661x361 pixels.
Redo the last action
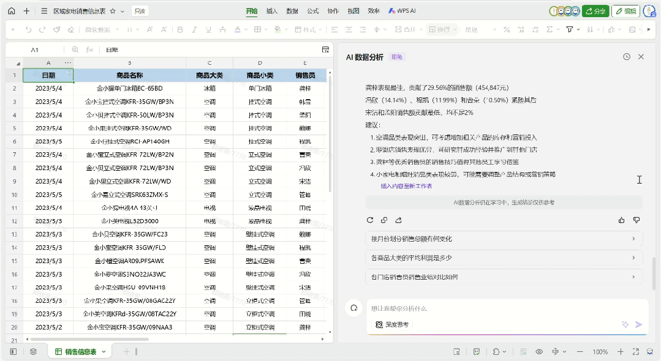pos(42,29)
